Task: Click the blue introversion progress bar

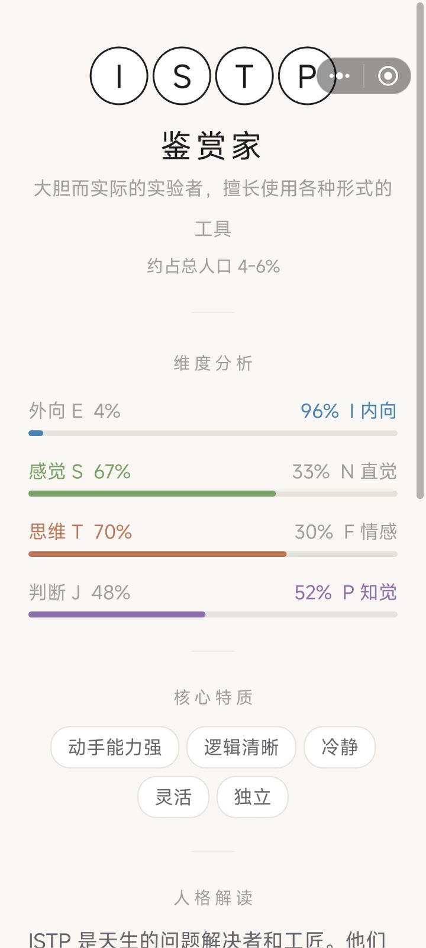Action: tap(213, 433)
